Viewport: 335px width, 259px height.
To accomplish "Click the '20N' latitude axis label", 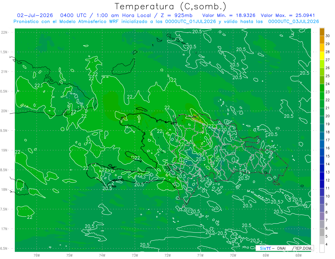I will click(5, 111).
